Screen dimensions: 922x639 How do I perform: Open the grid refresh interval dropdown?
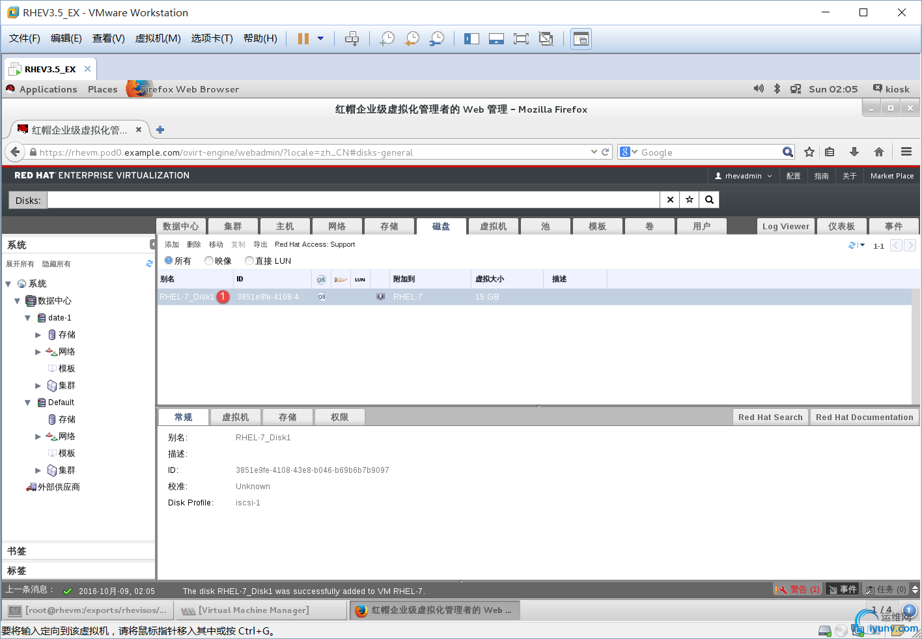(x=862, y=246)
